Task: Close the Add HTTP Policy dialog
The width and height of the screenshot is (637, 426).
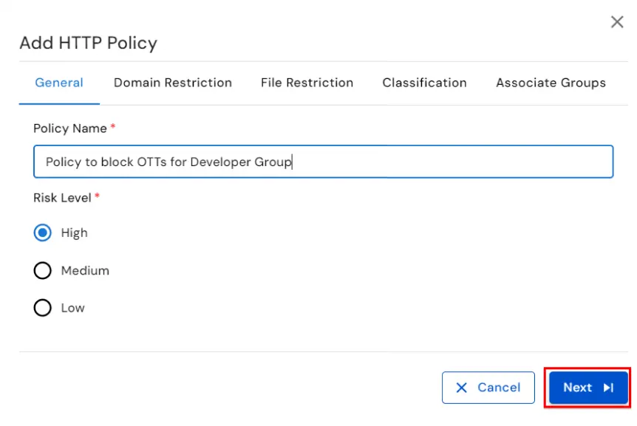Action: [617, 21]
